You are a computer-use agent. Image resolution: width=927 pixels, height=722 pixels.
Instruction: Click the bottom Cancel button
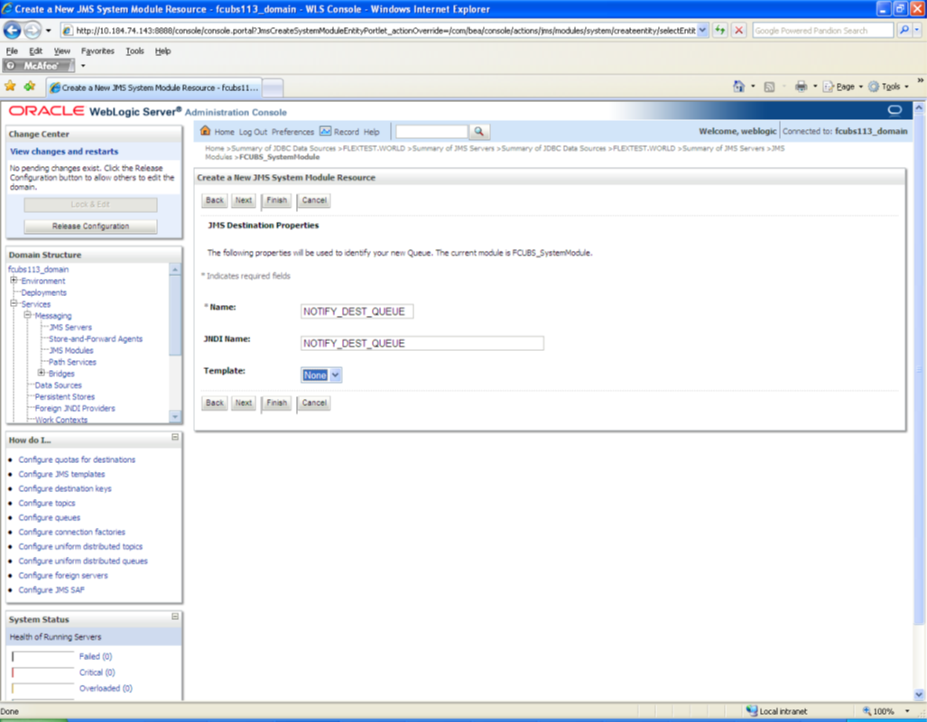coord(314,403)
